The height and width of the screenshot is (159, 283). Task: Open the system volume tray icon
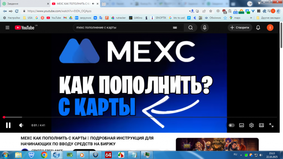261,155
